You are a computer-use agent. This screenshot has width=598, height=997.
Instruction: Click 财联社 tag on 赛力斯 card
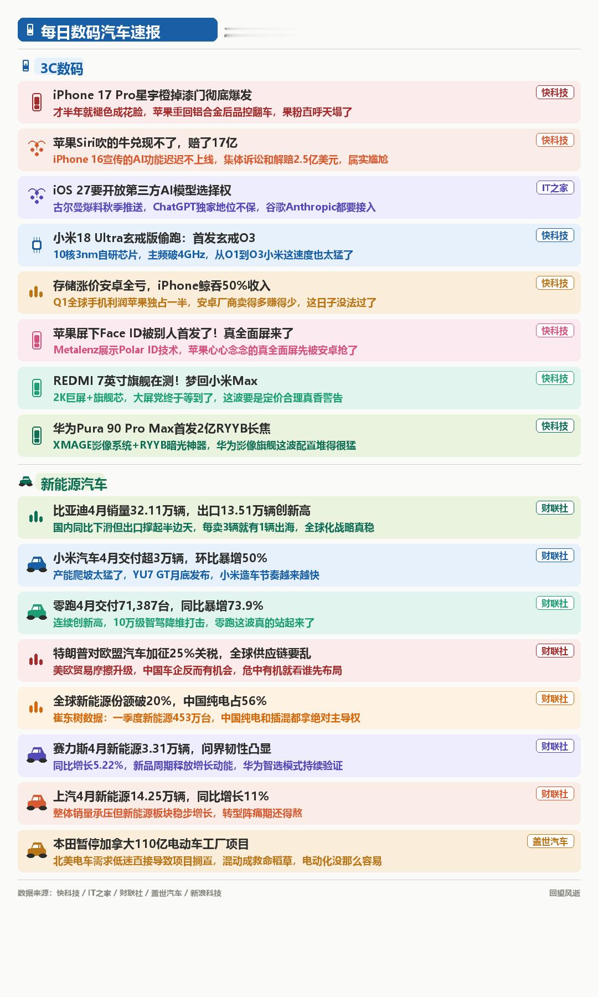tap(555, 746)
